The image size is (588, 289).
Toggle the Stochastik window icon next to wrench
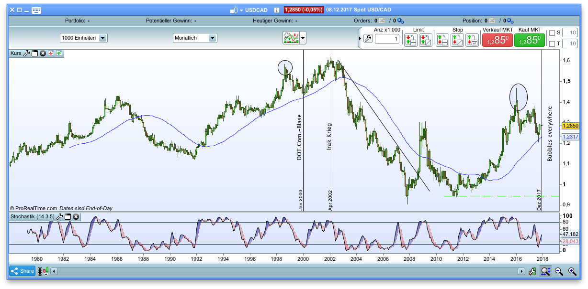click(x=68, y=216)
